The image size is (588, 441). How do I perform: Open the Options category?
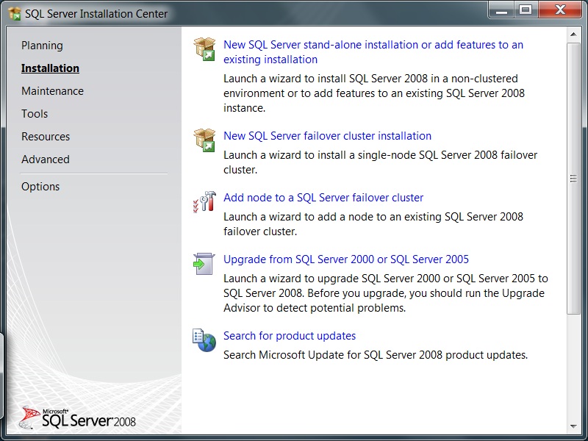click(x=40, y=187)
